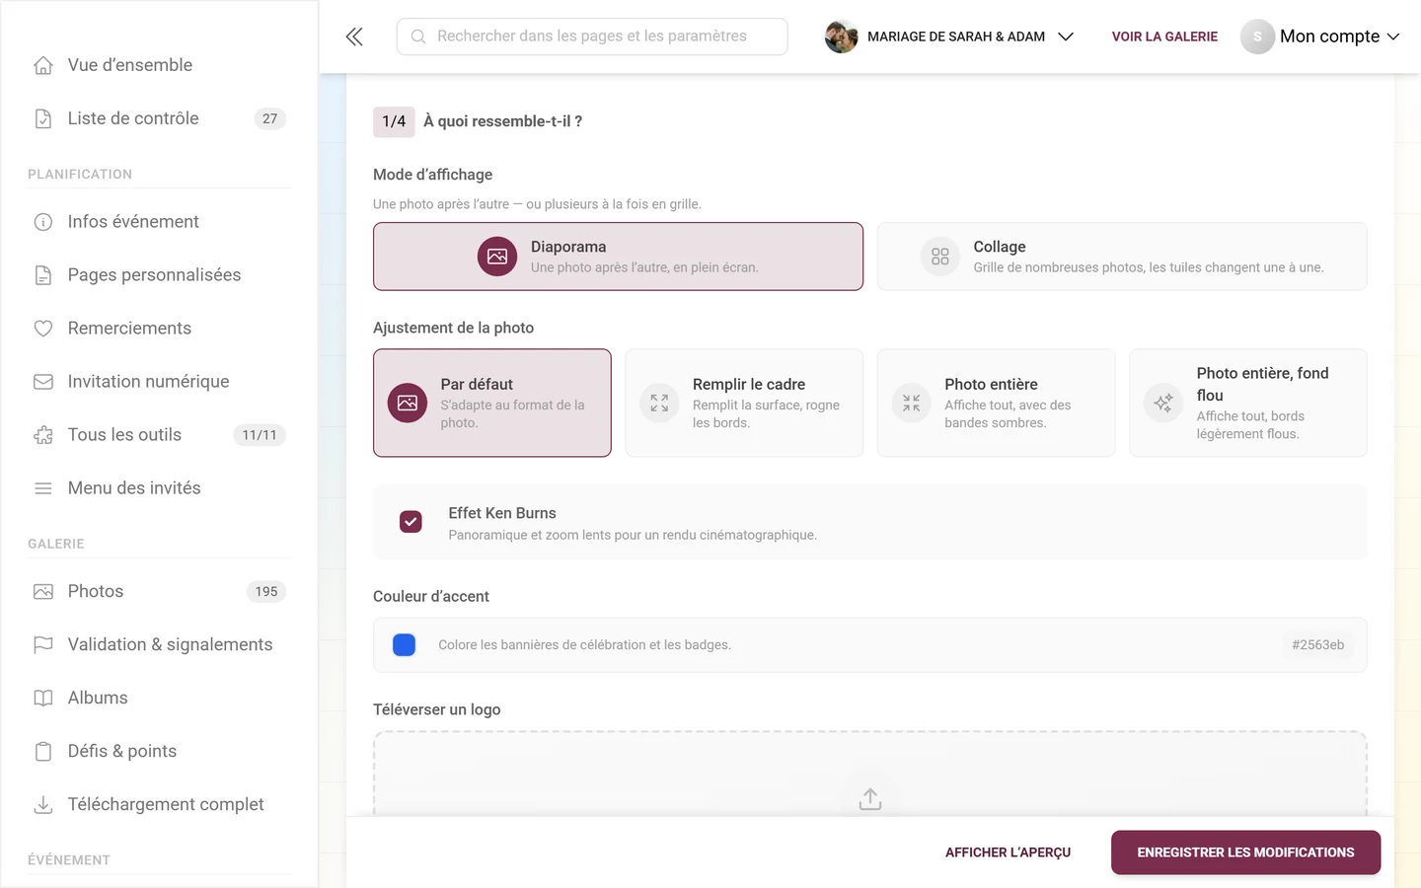Click the flag icon beside Validation & signalements
The image size is (1421, 888).
click(x=43, y=645)
